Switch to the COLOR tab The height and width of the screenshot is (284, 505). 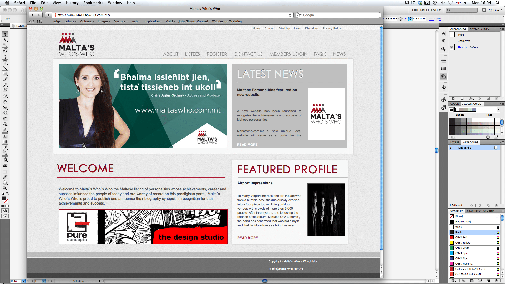(x=454, y=104)
